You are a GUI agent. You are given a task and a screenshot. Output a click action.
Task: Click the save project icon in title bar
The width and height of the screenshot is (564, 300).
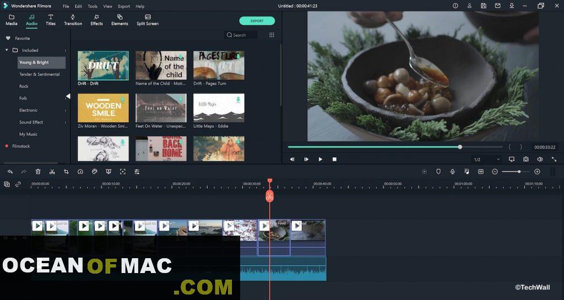tap(484, 6)
